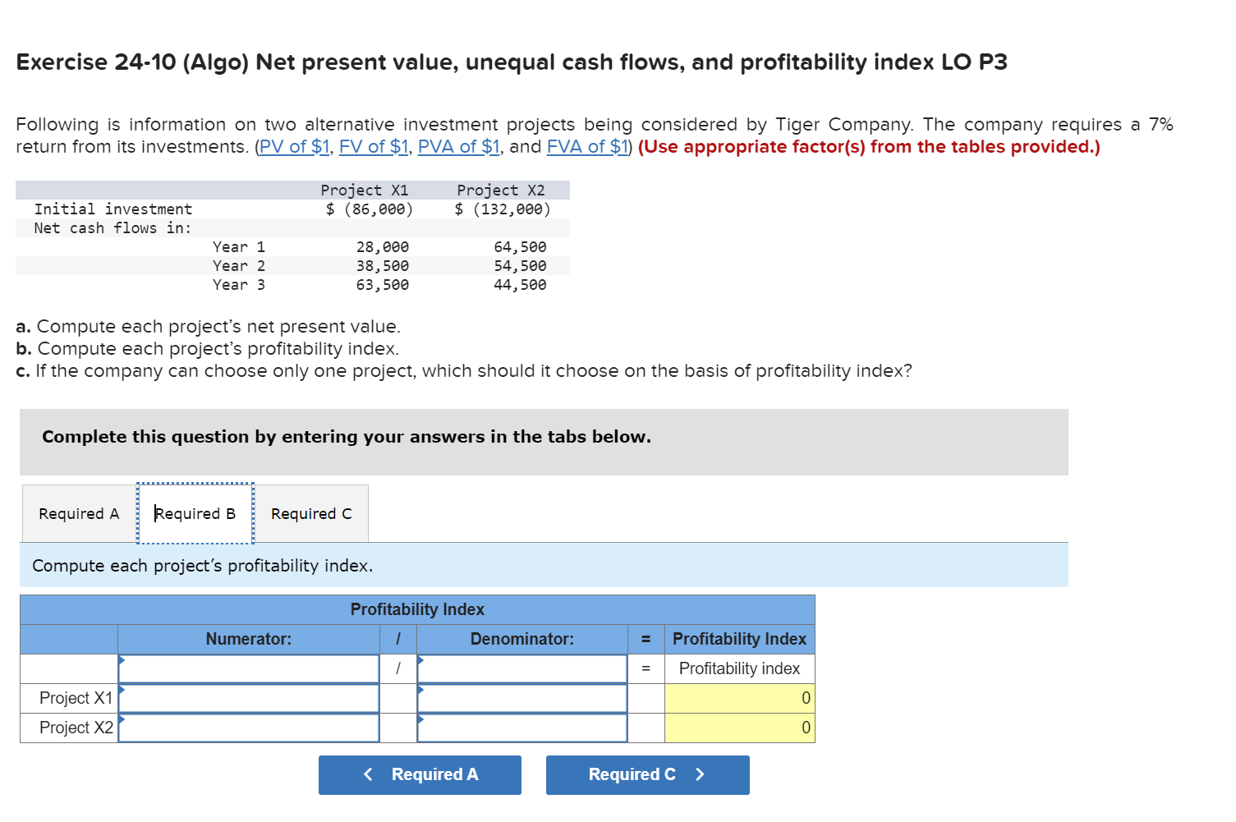Open the FVA of $1 table link
Image resolution: width=1236 pixels, height=822 pixels.
click(586, 146)
